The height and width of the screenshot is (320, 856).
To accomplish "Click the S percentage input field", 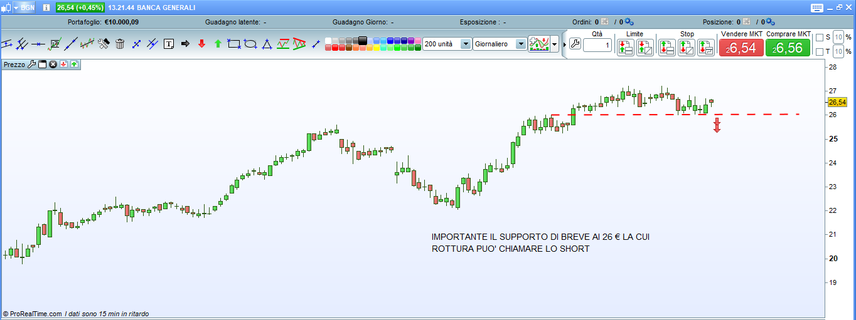I will tap(838, 38).
